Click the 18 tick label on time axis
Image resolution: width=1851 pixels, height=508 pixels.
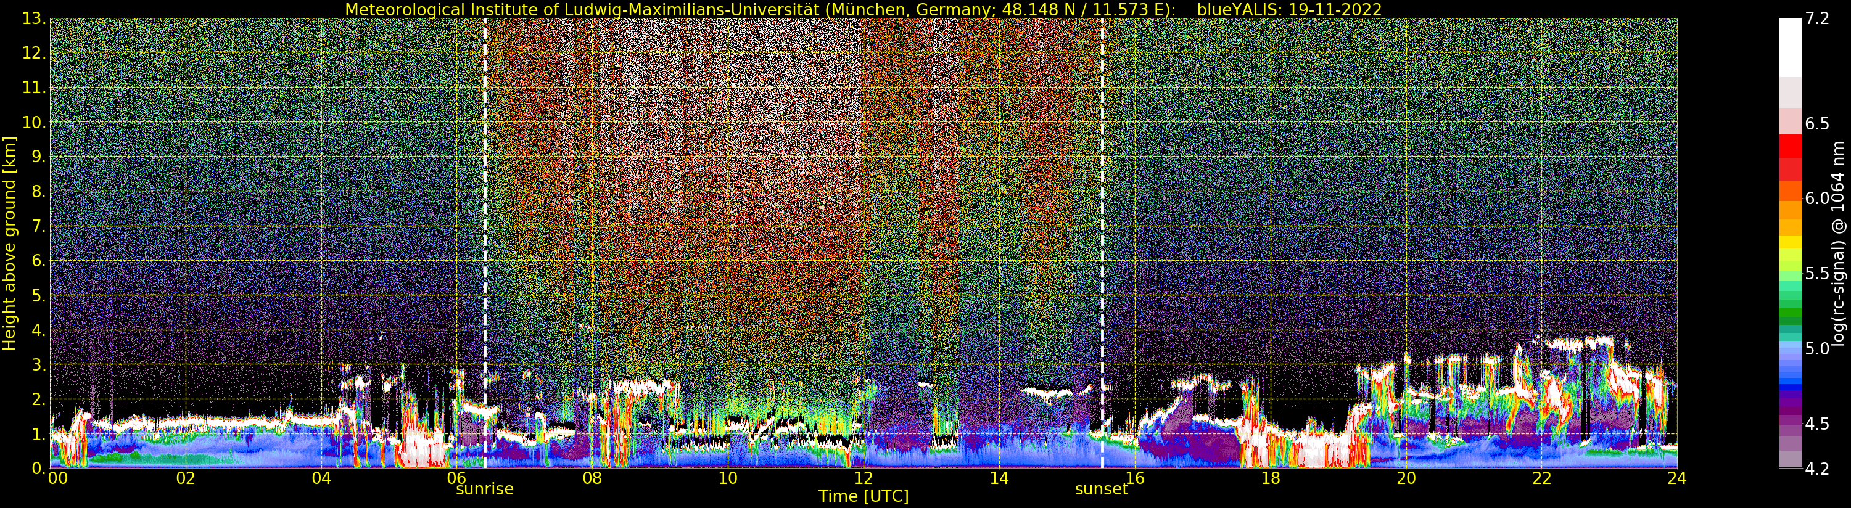1271,478
